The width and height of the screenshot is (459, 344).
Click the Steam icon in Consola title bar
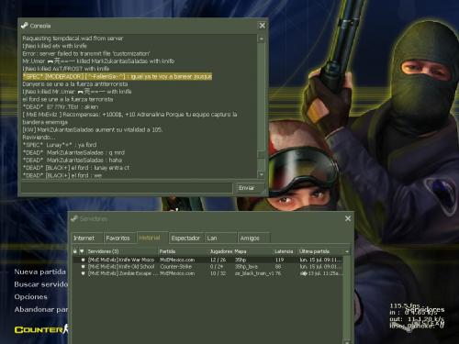pos(25,26)
